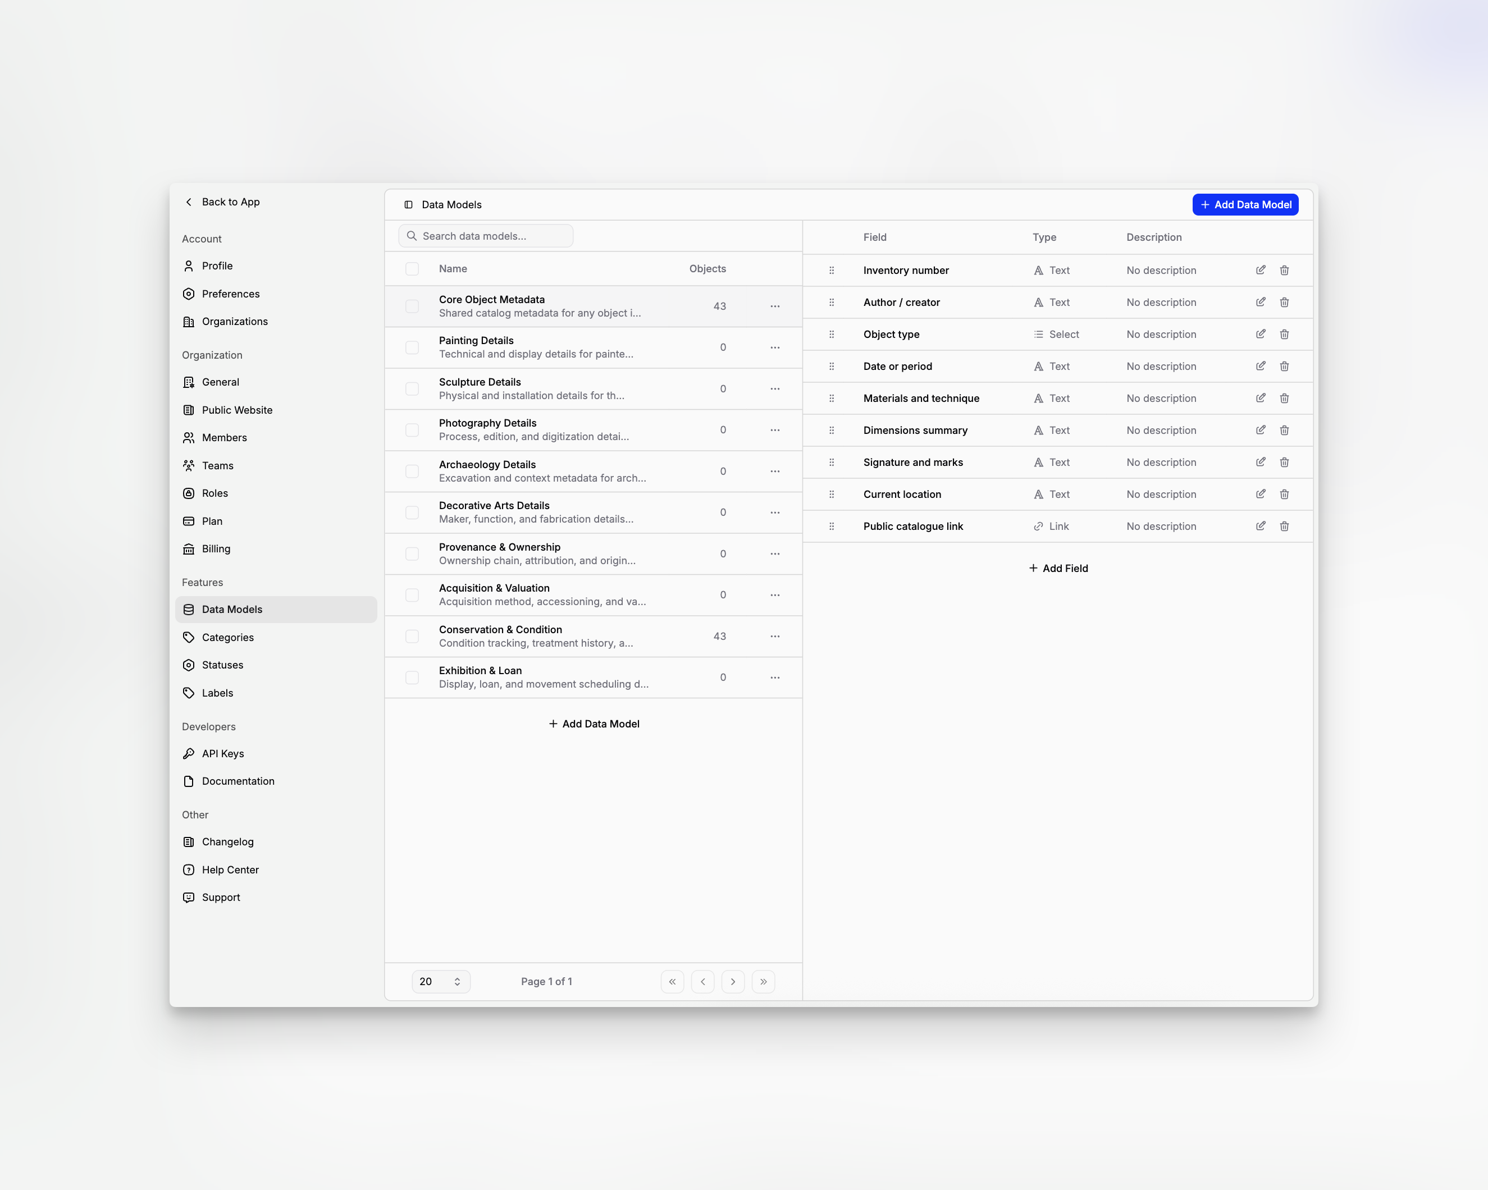
Task: Delete the Public catalogue link field
Action: point(1284,525)
